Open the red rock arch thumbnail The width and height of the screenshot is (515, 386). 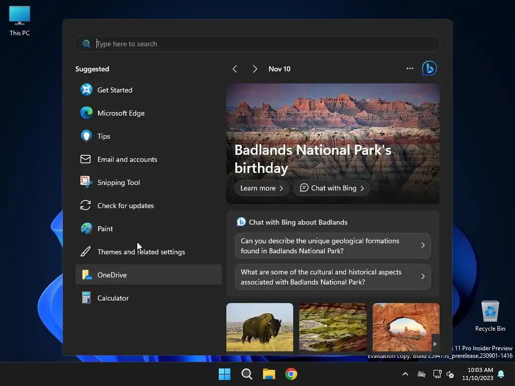pyautogui.click(x=406, y=327)
